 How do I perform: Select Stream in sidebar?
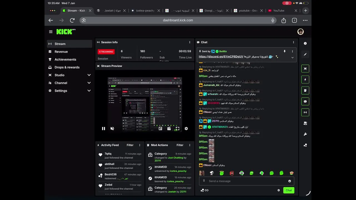pos(70,44)
